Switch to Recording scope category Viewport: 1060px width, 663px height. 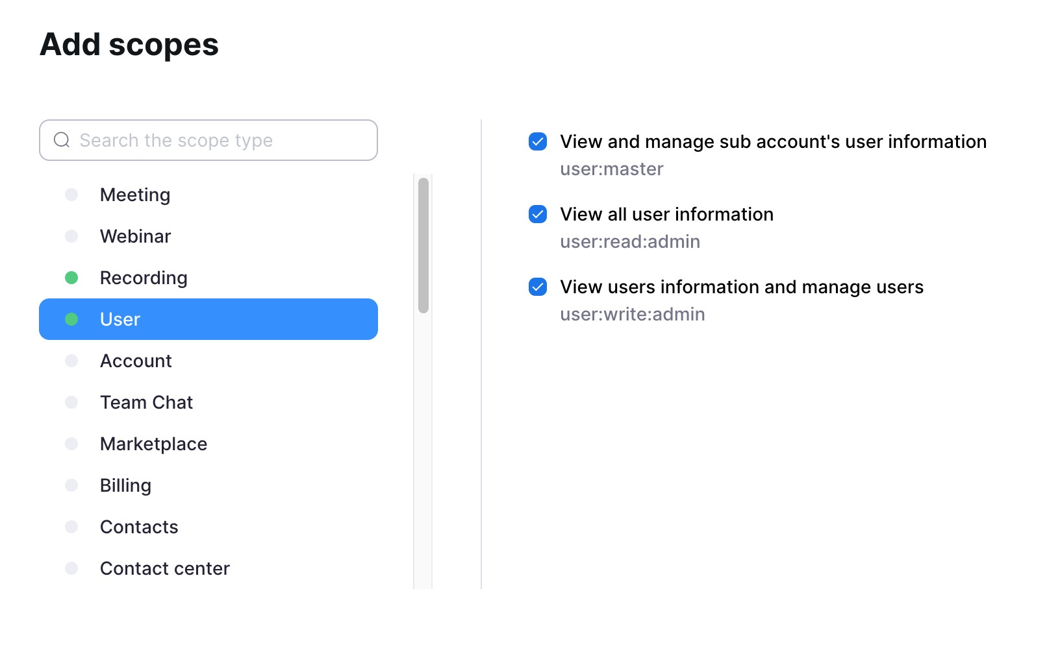tap(144, 278)
